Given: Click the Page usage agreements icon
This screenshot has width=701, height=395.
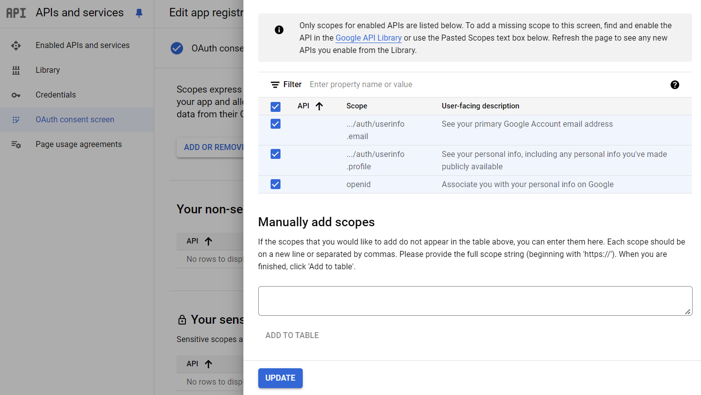Looking at the screenshot, I should point(16,144).
